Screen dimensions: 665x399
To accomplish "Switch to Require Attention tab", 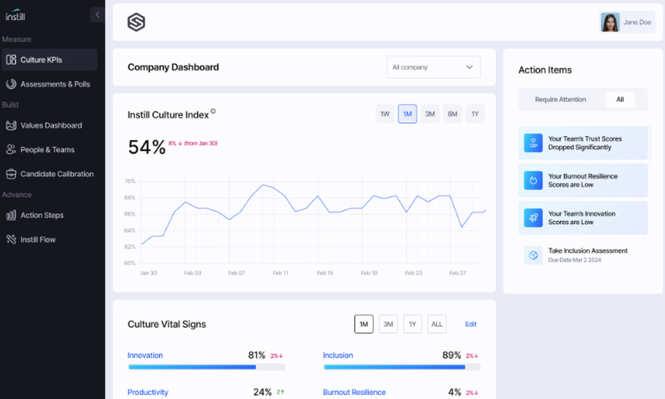I will coord(560,99).
